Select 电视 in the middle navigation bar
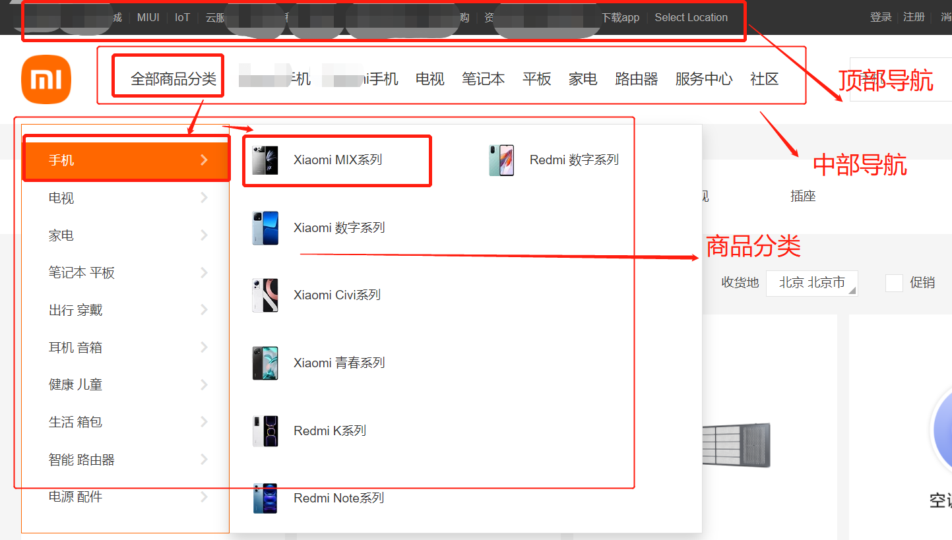952x540 pixels. tap(430, 79)
